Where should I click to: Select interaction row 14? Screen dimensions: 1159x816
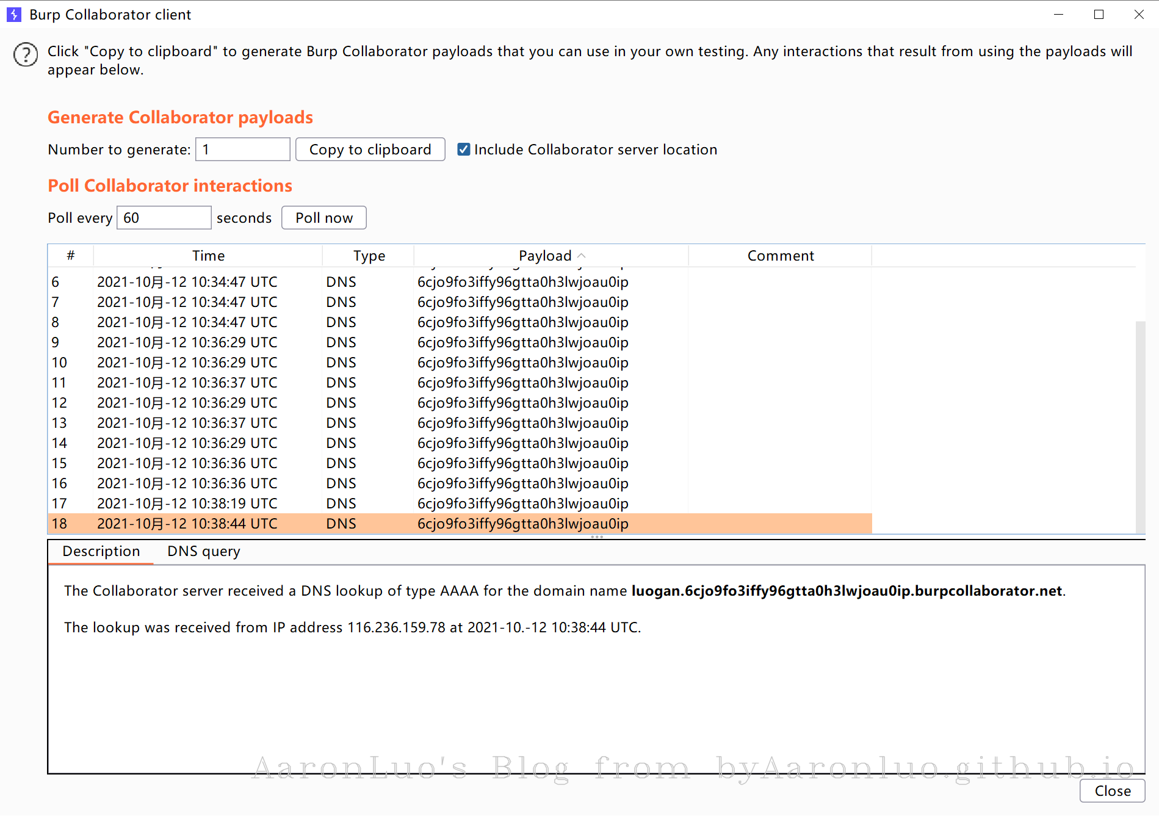click(460, 443)
